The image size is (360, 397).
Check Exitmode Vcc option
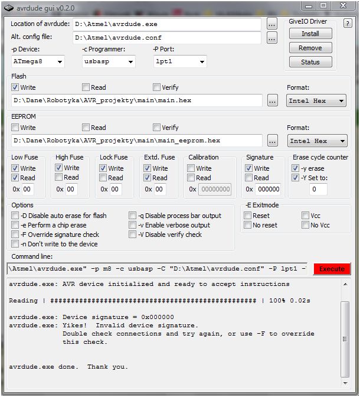305,216
